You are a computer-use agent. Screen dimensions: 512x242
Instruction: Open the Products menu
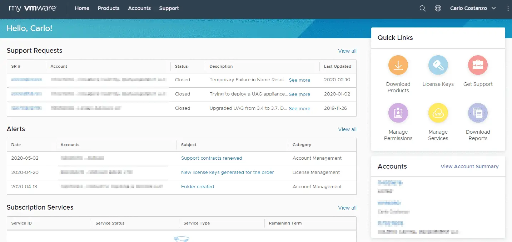pyautogui.click(x=109, y=8)
